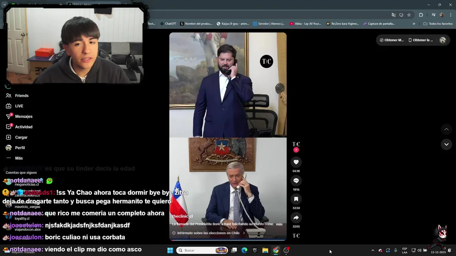
Task: Open the 'Nombre del produc...' bookmark
Action: pyautogui.click(x=196, y=24)
